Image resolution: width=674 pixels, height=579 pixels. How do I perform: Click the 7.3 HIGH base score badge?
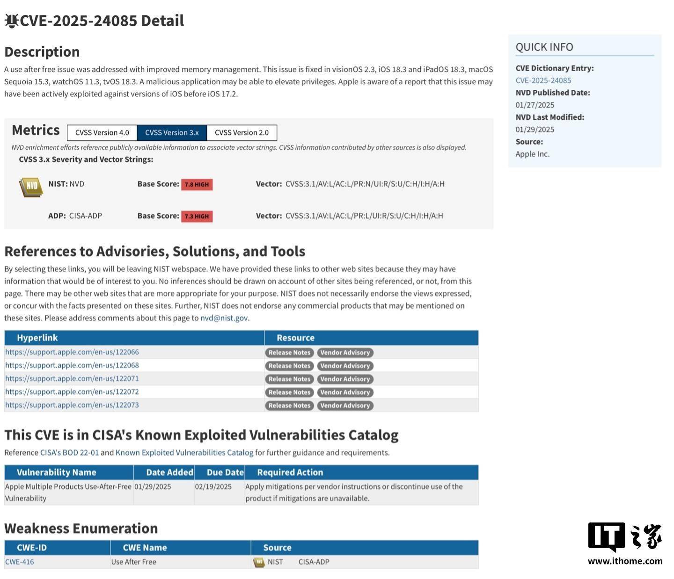(x=197, y=216)
